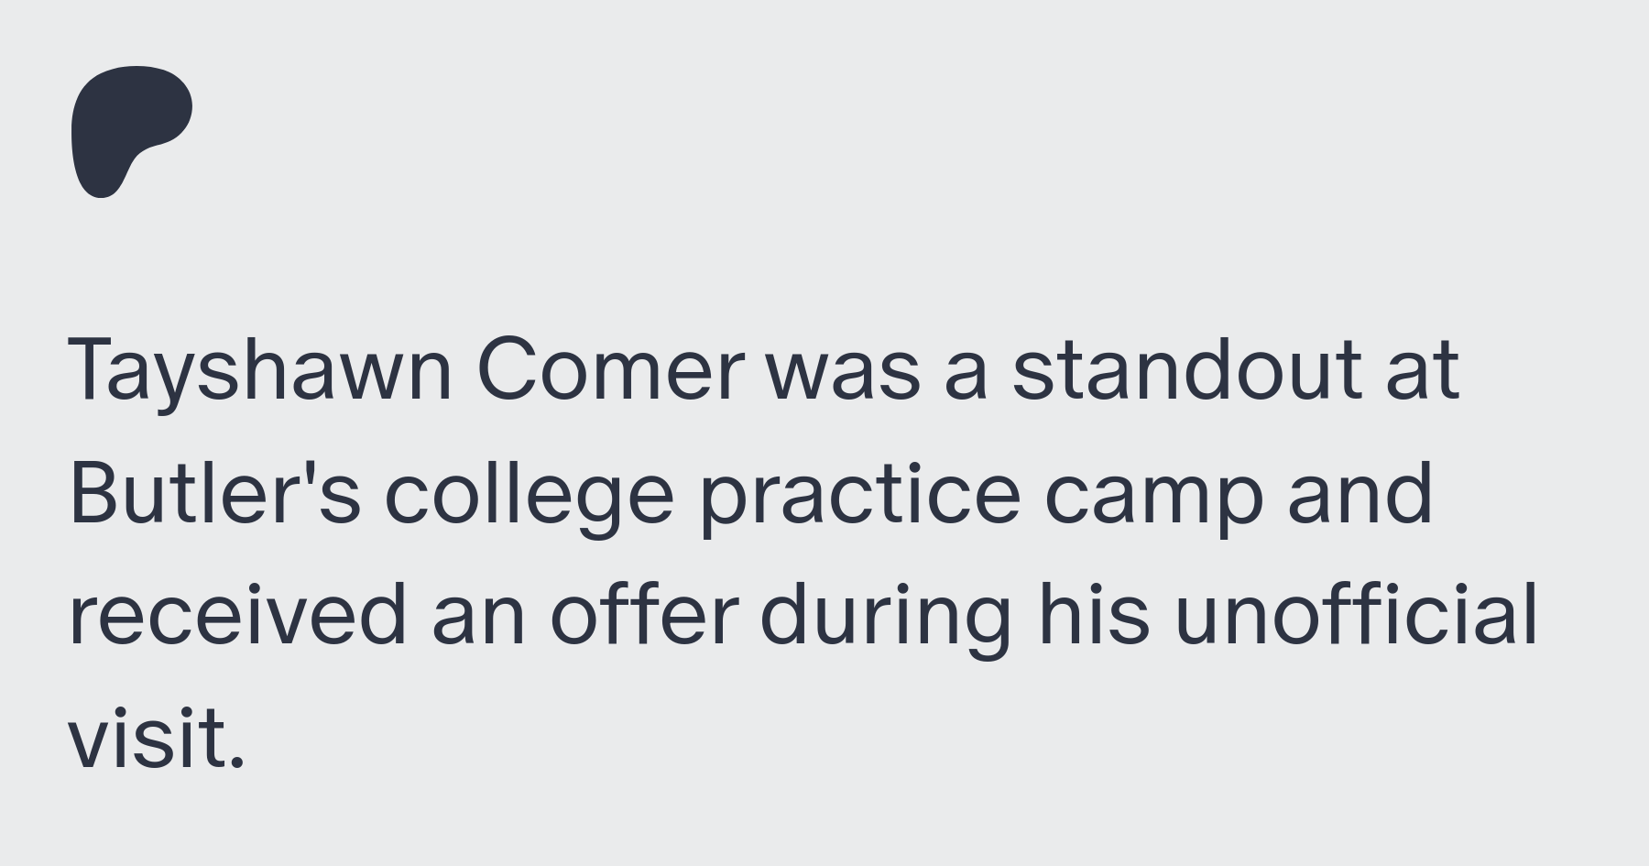
Task: Click the word "and" ending second line
Action: click(1360, 492)
